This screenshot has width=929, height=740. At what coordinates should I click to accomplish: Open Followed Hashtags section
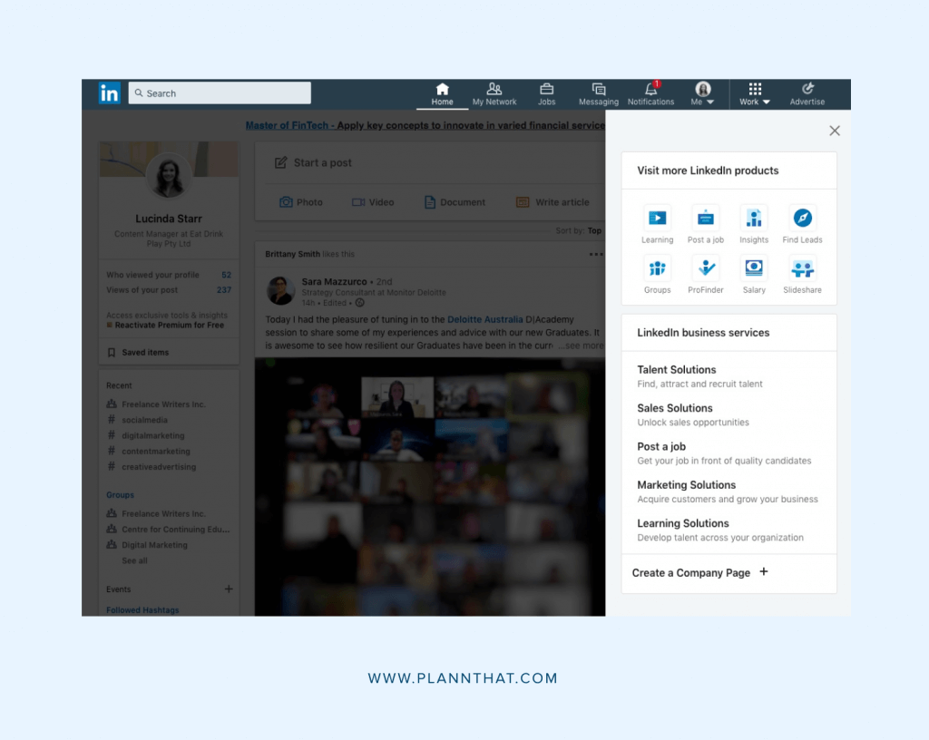click(142, 609)
